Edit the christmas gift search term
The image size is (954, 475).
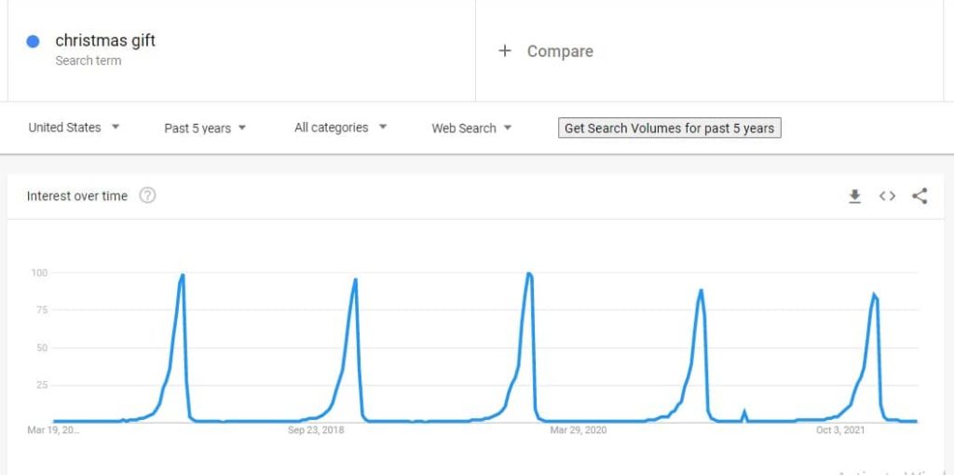[x=105, y=41]
